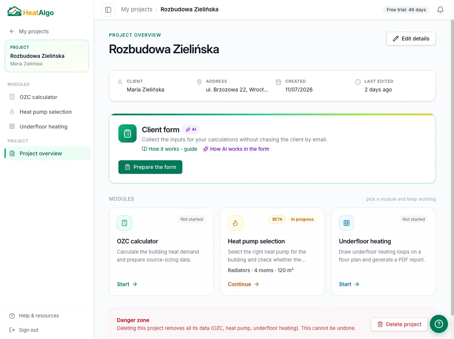Image resolution: width=454 pixels, height=339 pixels.
Task: Click OZC calculator card calculator icon
Action: [x=124, y=223]
